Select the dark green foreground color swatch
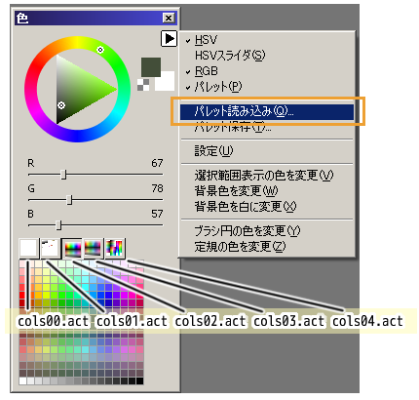Image resolution: width=419 pixels, height=400 pixels. pos(151,67)
